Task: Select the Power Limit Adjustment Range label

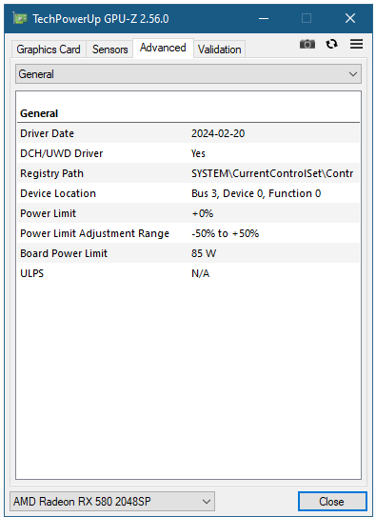Action: [94, 233]
